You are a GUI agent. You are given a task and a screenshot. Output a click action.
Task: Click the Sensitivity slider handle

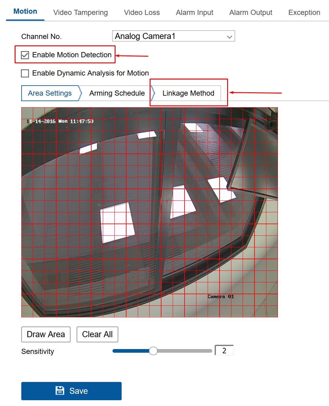point(153,351)
